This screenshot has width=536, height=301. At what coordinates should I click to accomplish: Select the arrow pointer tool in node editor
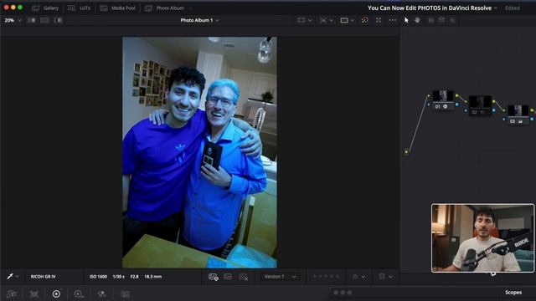click(406, 20)
